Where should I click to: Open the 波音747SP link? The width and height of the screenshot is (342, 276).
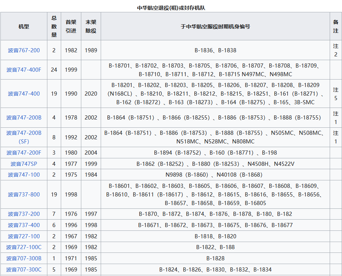(24, 164)
